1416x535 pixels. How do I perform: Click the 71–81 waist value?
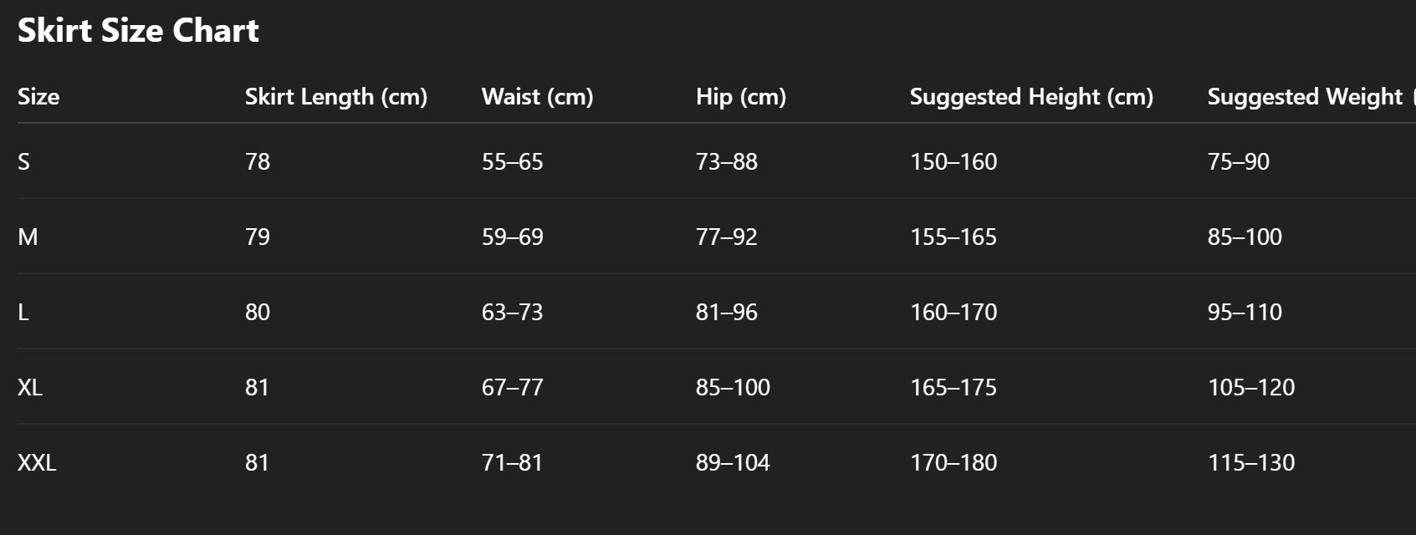(513, 462)
